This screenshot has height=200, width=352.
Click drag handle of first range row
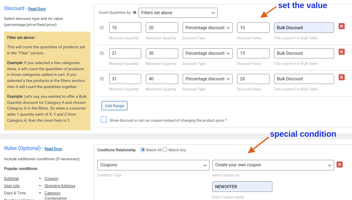coord(101,28)
